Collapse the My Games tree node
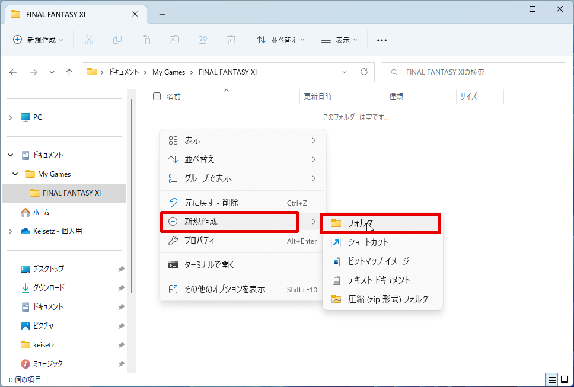Viewport: 574px width, 387px height. 15,174
